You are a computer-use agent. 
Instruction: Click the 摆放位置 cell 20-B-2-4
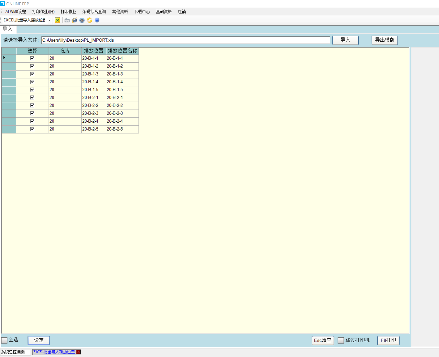[94, 121]
